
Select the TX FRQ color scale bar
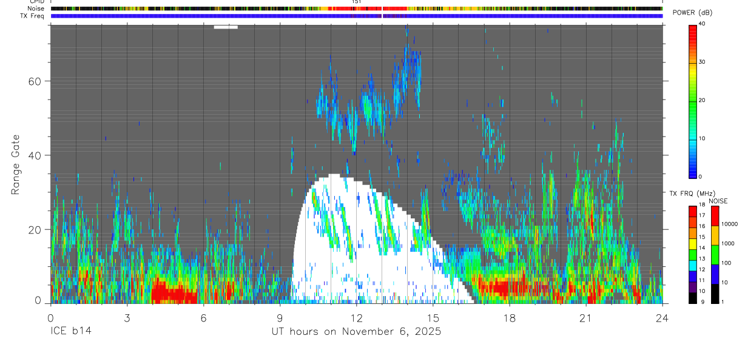pyautogui.click(x=693, y=255)
